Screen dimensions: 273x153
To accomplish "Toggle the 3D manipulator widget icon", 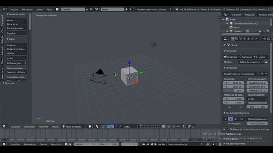I will [108, 127].
